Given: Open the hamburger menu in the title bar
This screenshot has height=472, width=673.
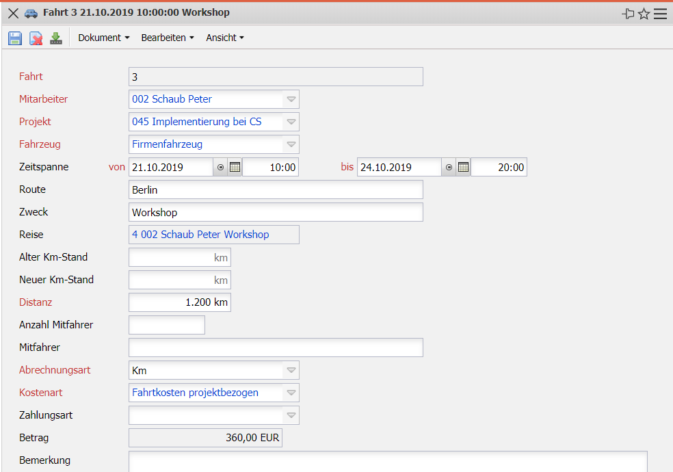Looking at the screenshot, I should tap(660, 14).
